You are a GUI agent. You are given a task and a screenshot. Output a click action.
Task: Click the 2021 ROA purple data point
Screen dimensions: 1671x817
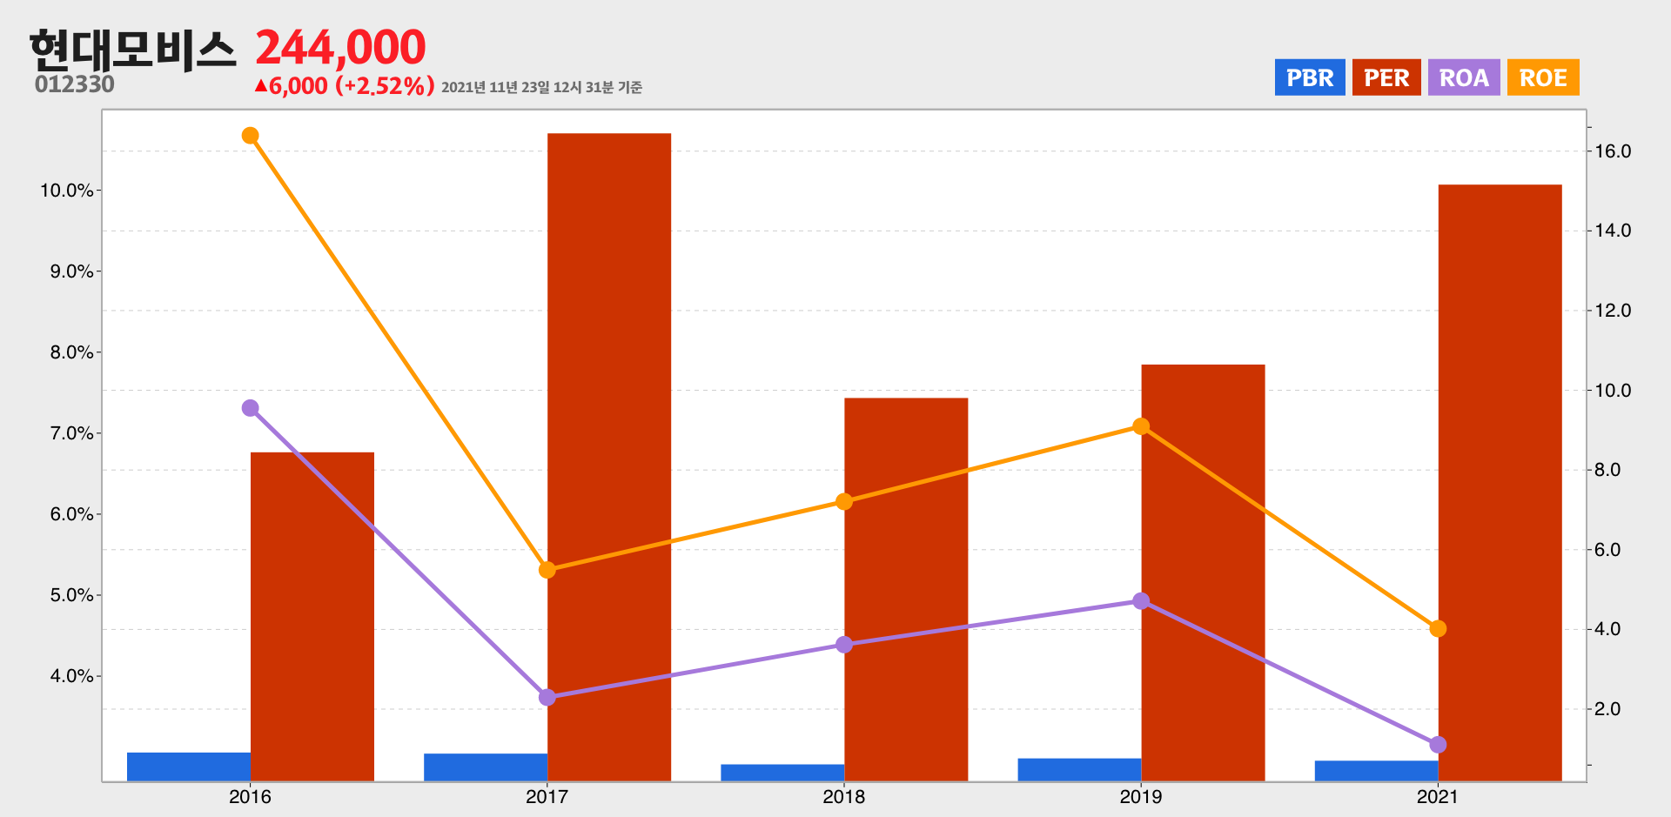tap(1438, 745)
